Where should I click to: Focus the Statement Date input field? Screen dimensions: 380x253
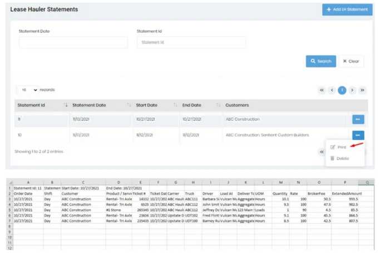tap(73, 42)
